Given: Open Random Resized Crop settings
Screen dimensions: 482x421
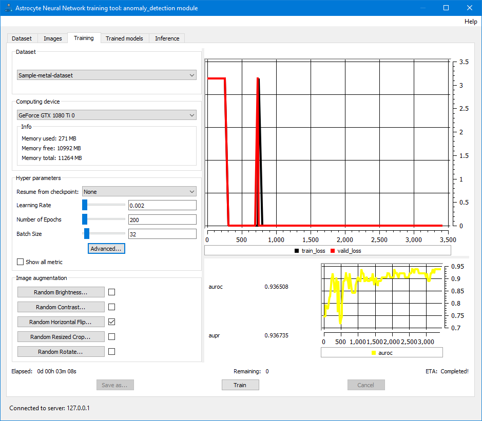Looking at the screenshot, I should [61, 337].
